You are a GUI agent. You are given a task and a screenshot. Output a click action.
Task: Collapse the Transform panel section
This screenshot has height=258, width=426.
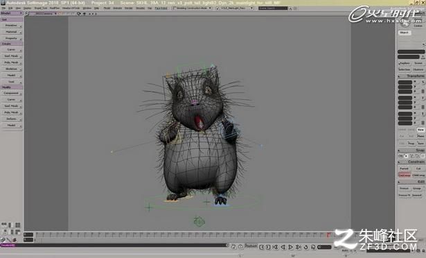(x=399, y=76)
